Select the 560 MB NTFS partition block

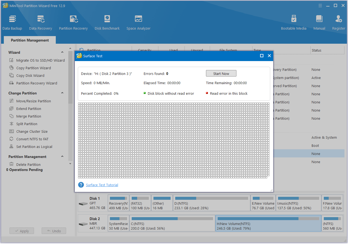332,223
